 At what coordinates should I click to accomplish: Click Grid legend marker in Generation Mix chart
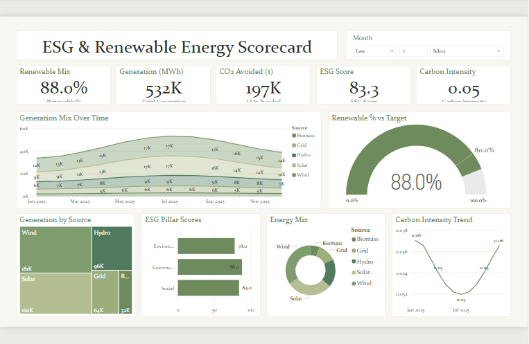click(x=294, y=145)
